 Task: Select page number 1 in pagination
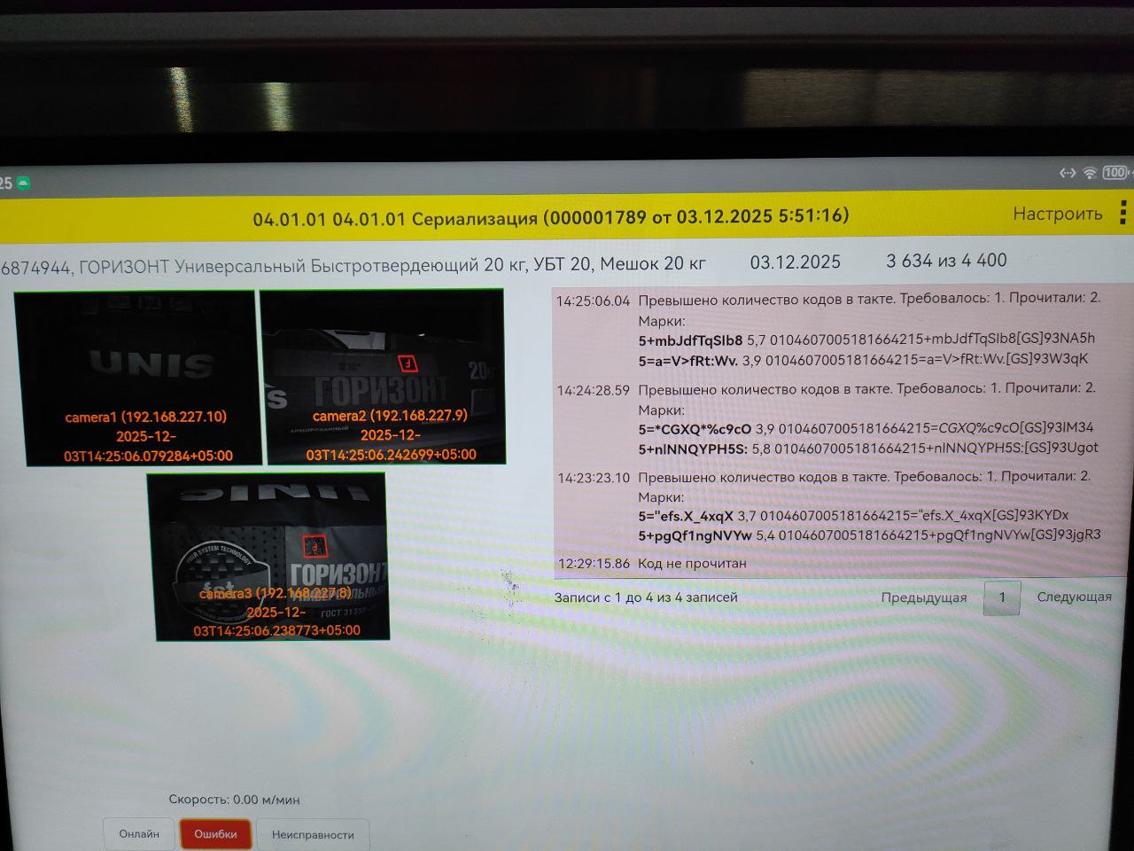[1002, 597]
